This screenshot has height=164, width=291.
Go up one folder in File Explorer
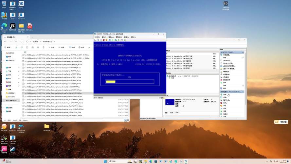click(x=16, y=41)
